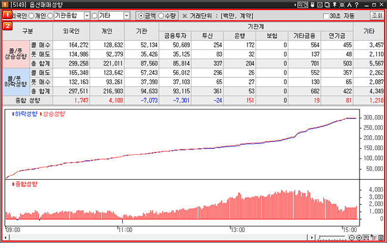This screenshot has width=387, height=243.
Task: Click the 금융투자 column header
Action: (x=175, y=35)
